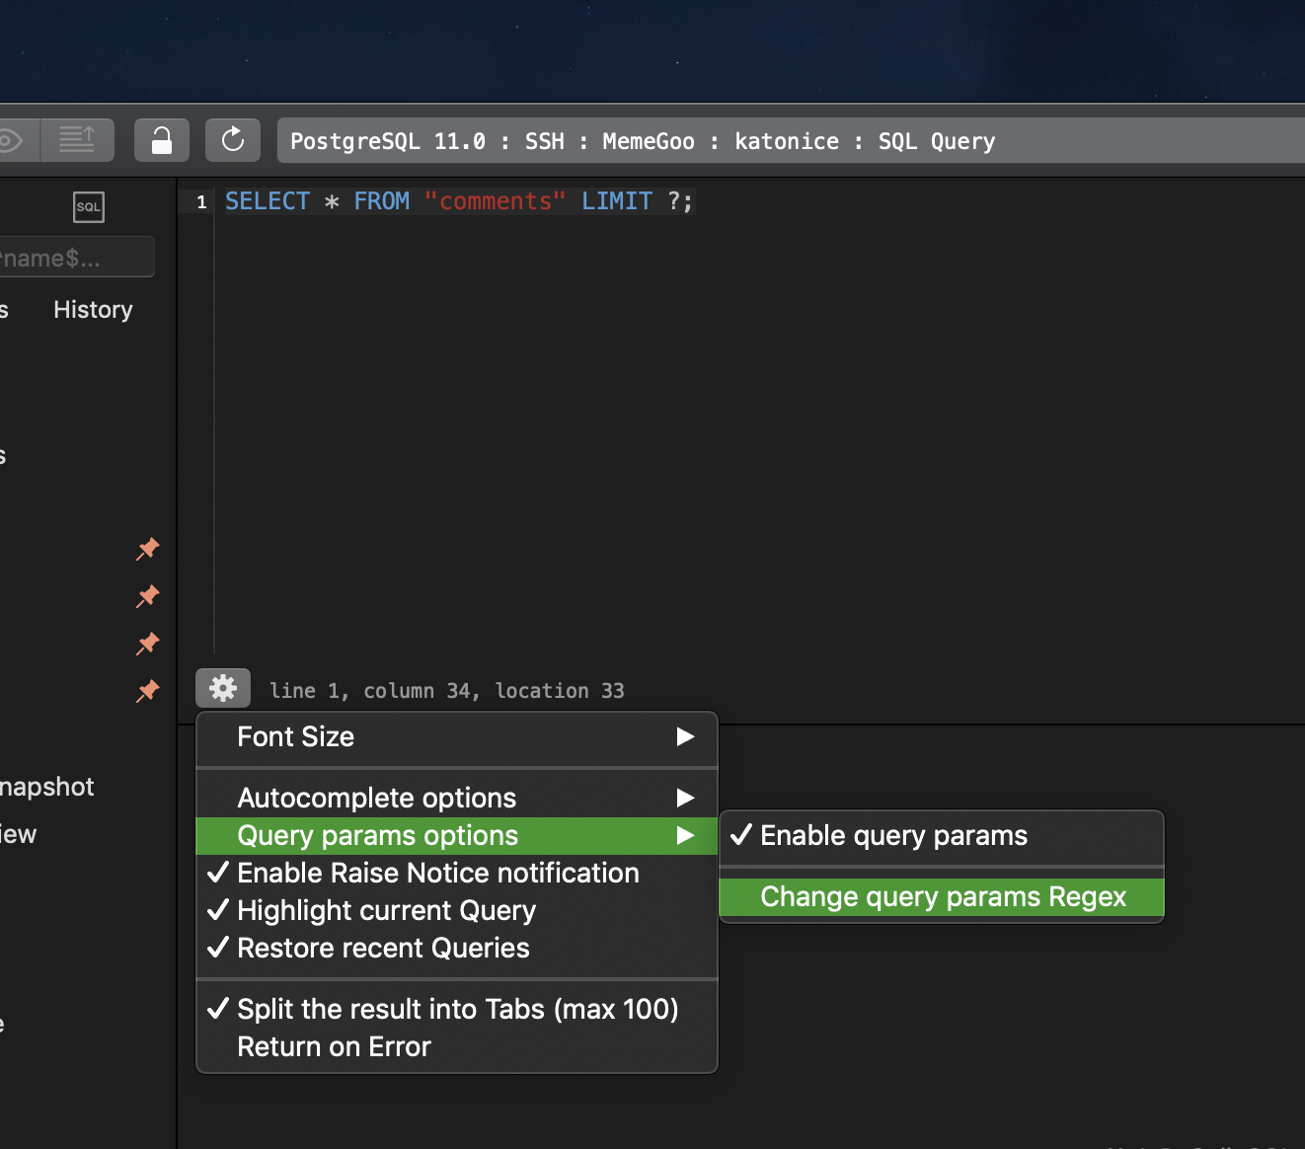1305x1149 pixels.
Task: Click the refresh query icon
Action: coord(232,139)
